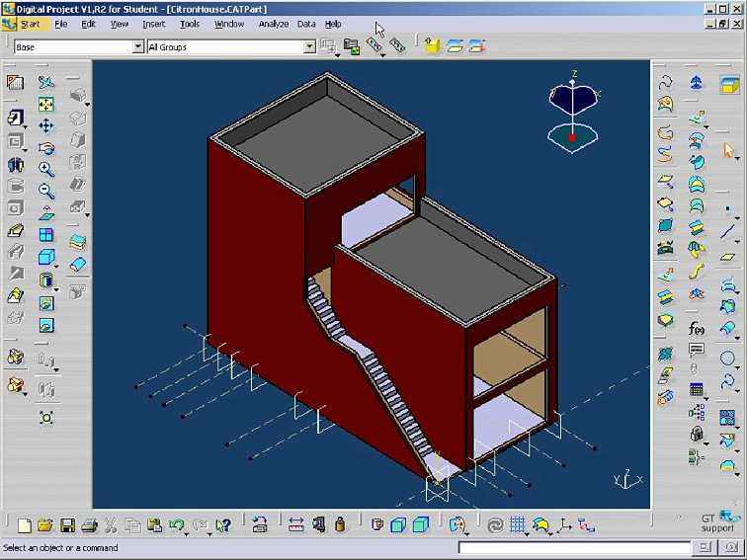Select the Pan tool

click(46, 125)
